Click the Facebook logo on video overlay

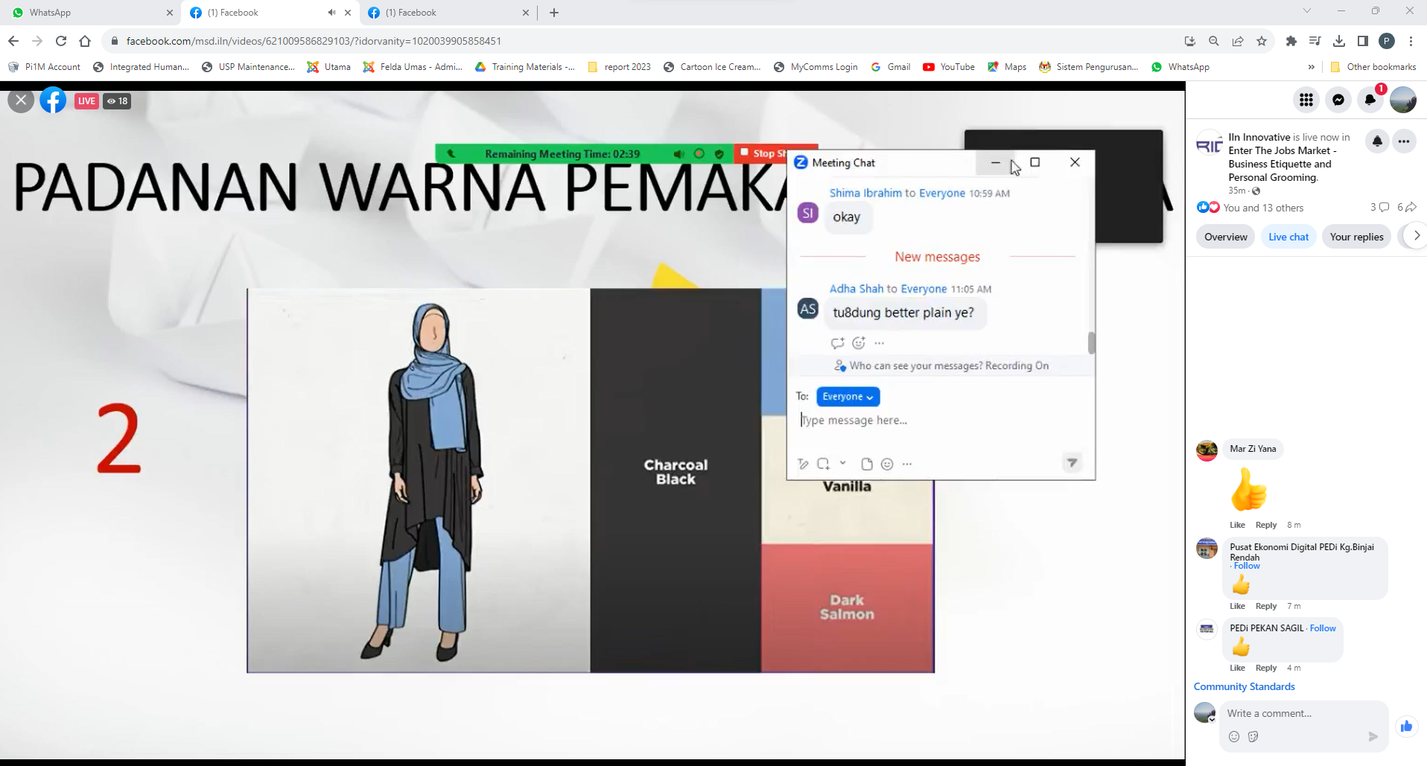coord(53,100)
